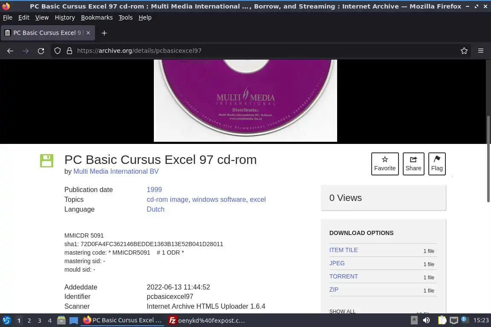Go back to the previous page
Image resolution: width=491 pixels, height=327 pixels.
10,51
